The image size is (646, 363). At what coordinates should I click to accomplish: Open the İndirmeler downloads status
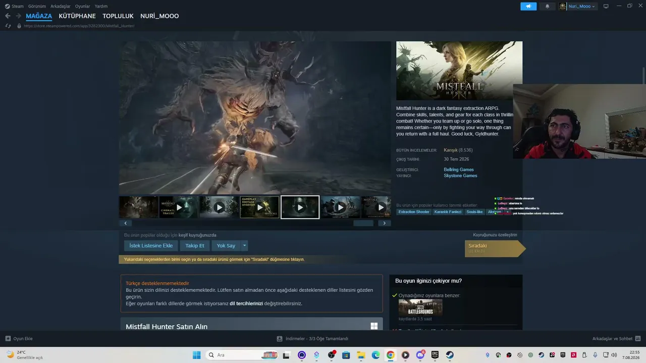click(x=313, y=339)
